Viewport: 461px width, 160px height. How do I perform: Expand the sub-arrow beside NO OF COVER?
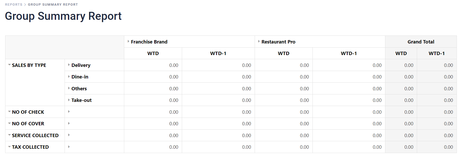pos(69,123)
